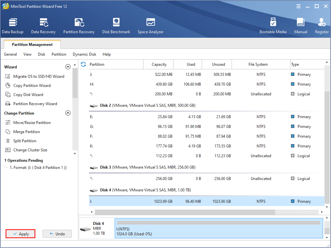This screenshot has width=331, height=248.
Task: Open the hamburger menu in the title bar
Action: [x=298, y=6]
